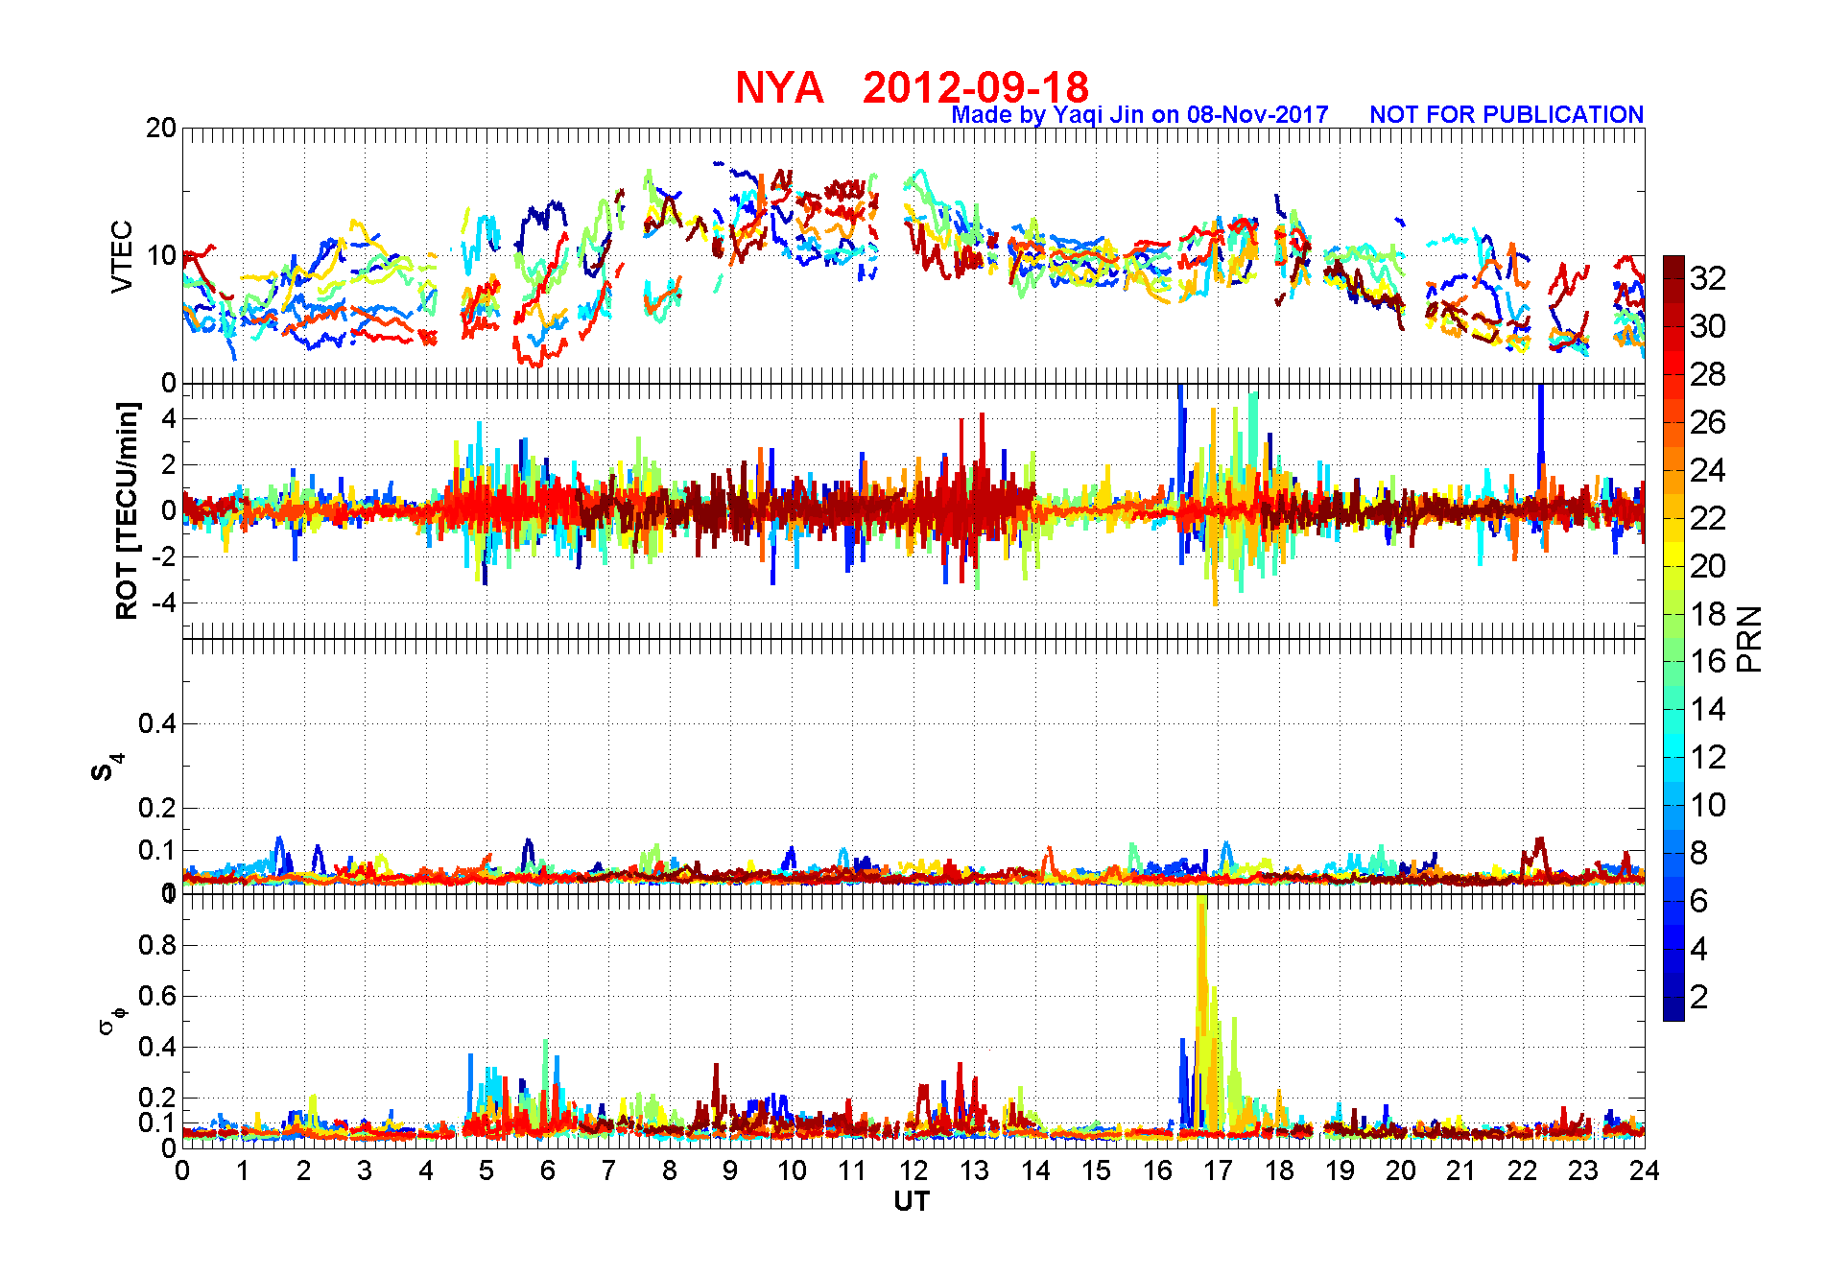Click the PRN colorbar label

point(1749,639)
